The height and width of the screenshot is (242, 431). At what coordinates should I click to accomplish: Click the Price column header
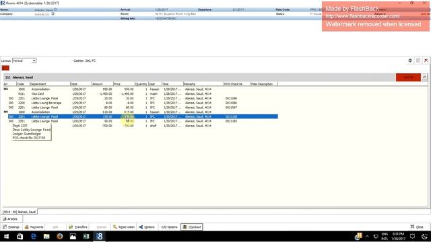pyautogui.click(x=124, y=84)
